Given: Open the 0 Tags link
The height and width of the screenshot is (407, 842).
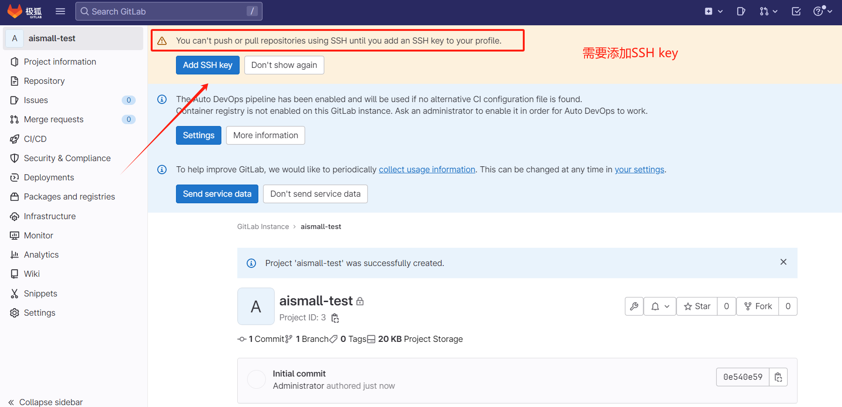Looking at the screenshot, I should [x=348, y=339].
